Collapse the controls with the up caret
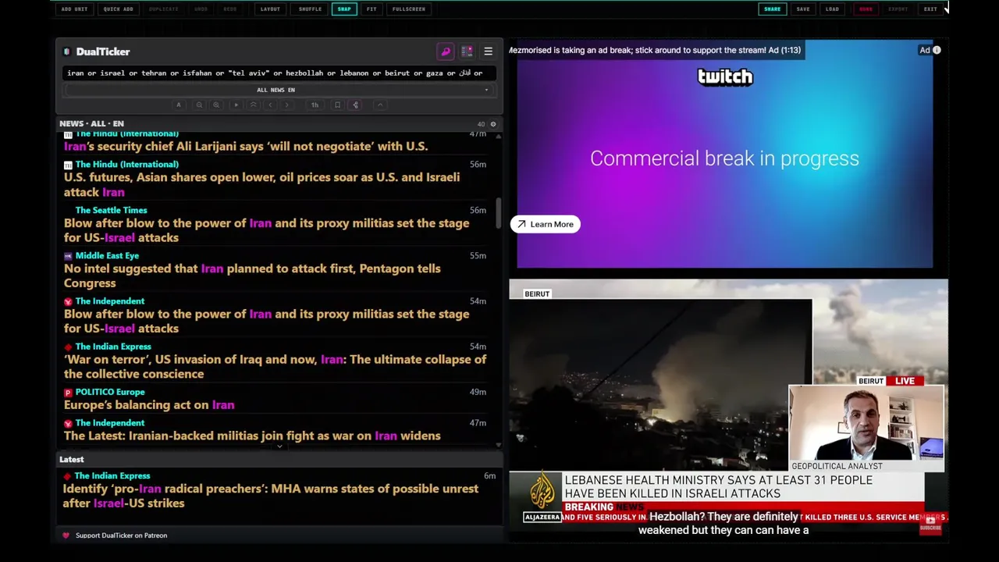 [380, 105]
